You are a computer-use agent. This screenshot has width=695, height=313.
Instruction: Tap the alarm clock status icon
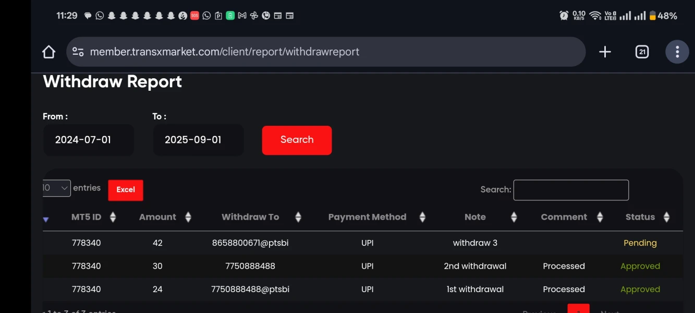(564, 16)
